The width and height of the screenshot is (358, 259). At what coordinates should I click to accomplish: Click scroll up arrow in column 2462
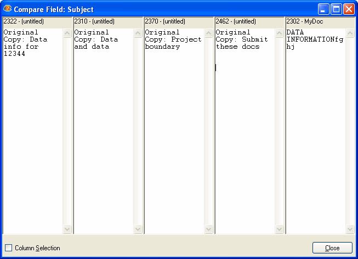(280, 33)
